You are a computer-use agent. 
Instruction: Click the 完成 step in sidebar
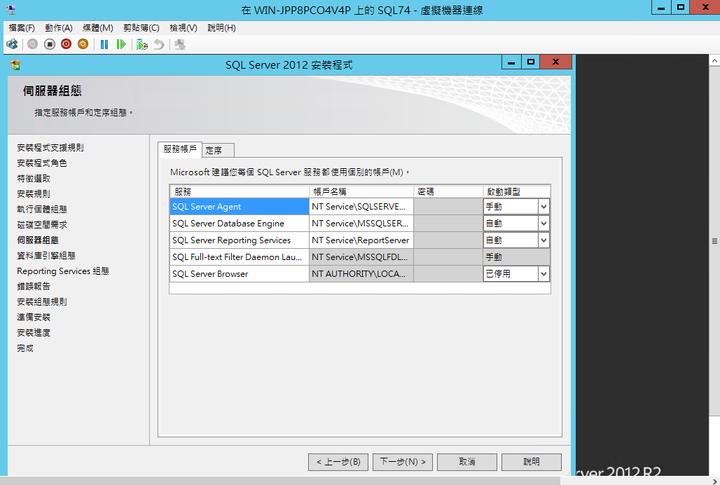25,348
